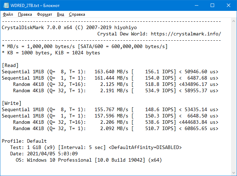This screenshot has width=237, height=176.
Task: Click the 157.596 MB/s write value
Action: (x=111, y=116)
